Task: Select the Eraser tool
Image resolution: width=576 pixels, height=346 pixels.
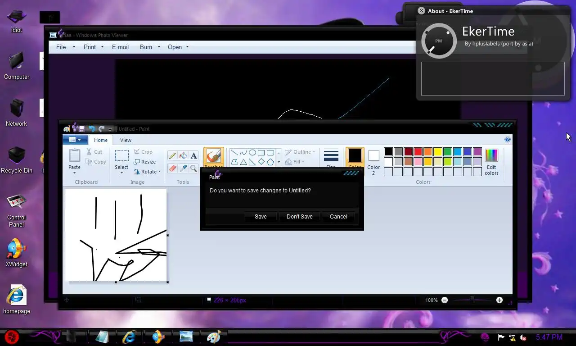Action: (172, 168)
